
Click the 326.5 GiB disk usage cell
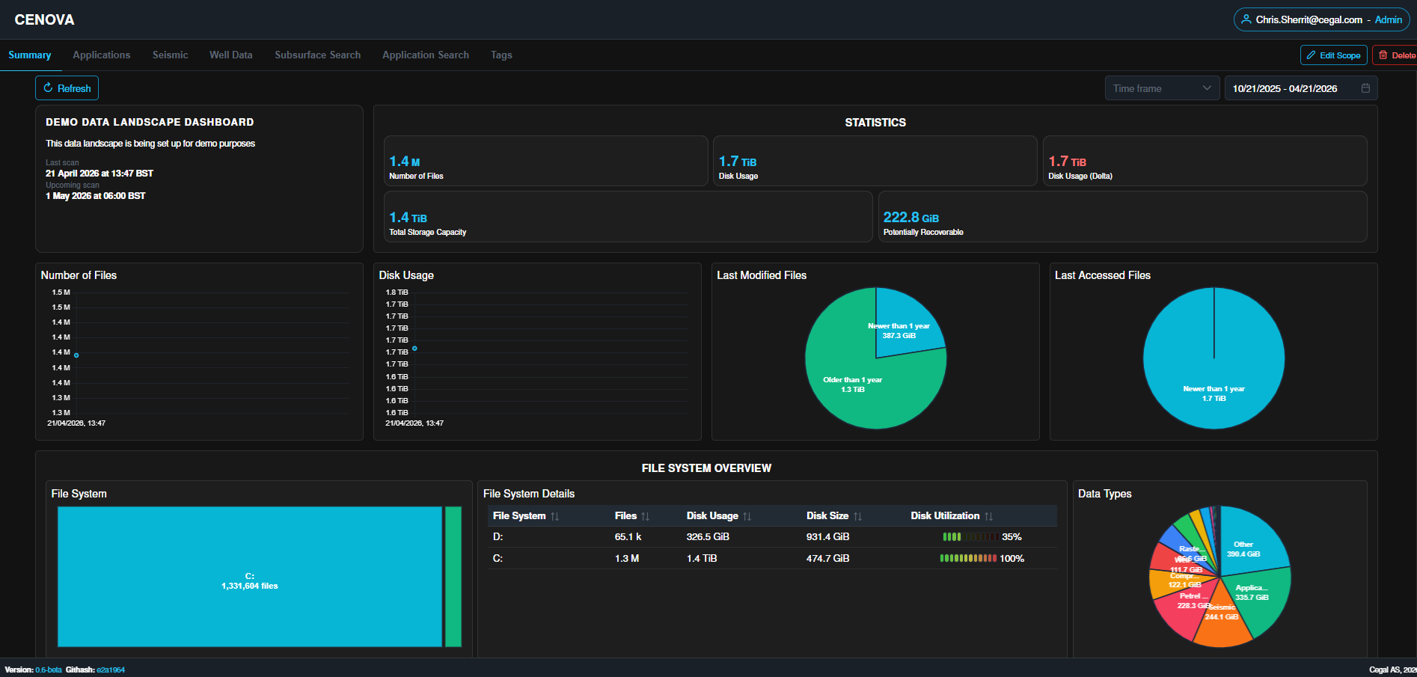click(x=708, y=537)
